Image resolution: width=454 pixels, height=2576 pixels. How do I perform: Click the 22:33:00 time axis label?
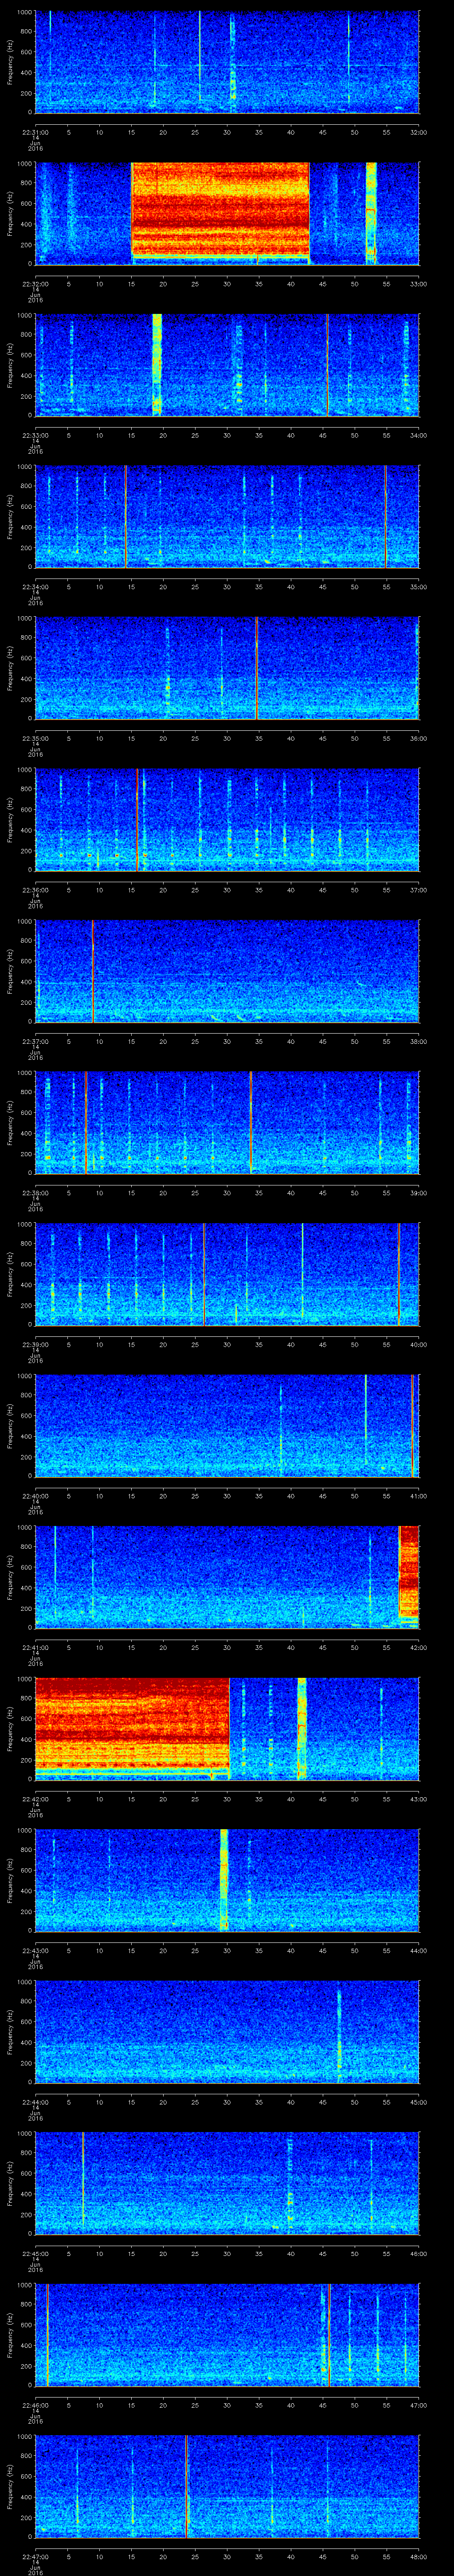pos(35,435)
